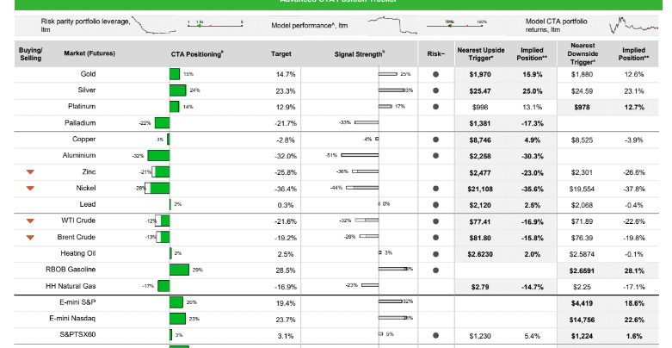672x348 pixels.
Task: Select the RBOB Gasoline positioning bar
Action: tap(179, 270)
